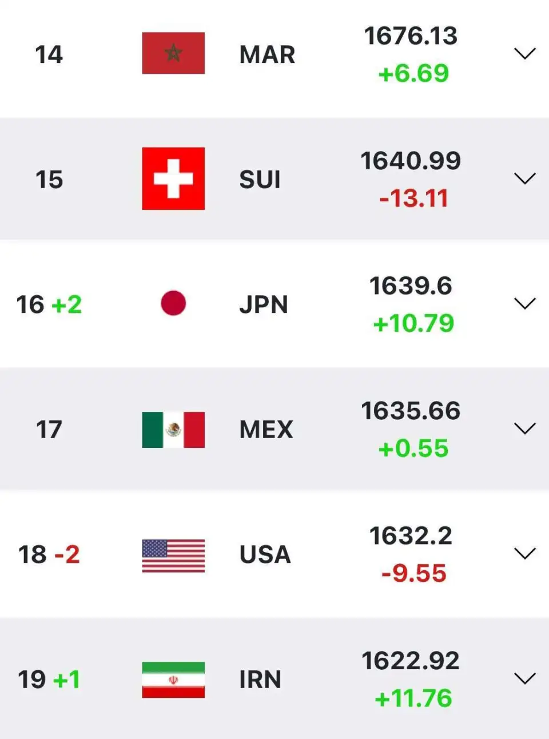The image size is (549, 739).
Task: Click rank number 14
Action: (x=49, y=55)
